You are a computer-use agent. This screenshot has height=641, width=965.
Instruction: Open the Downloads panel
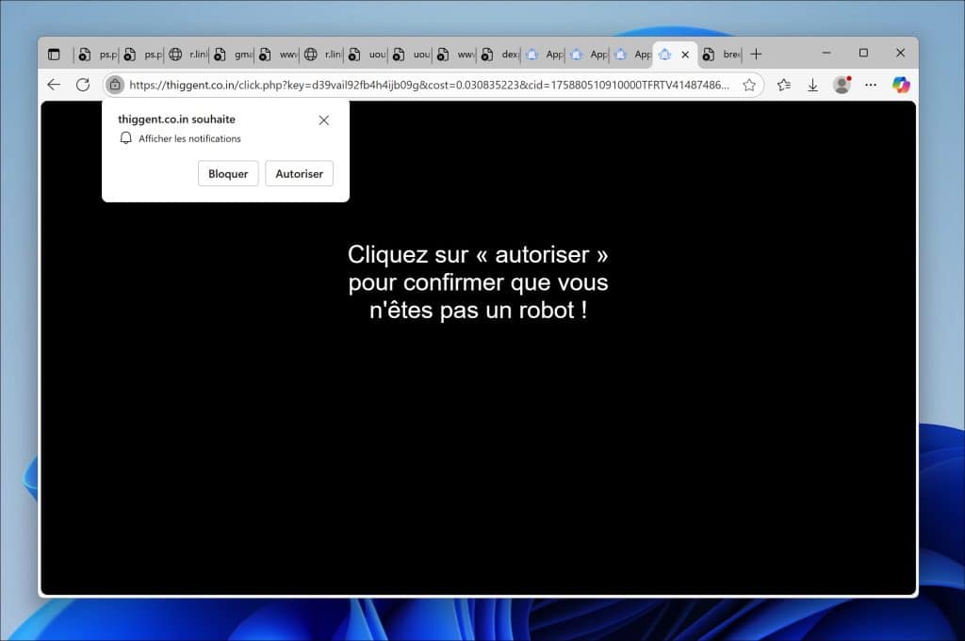pyautogui.click(x=812, y=85)
